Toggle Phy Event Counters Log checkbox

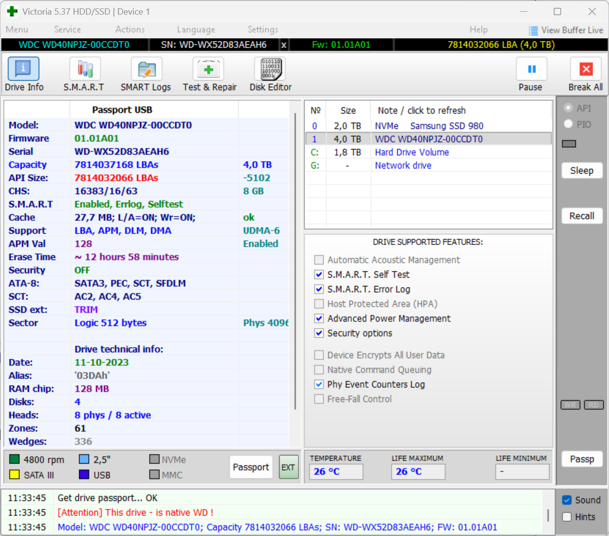[319, 384]
